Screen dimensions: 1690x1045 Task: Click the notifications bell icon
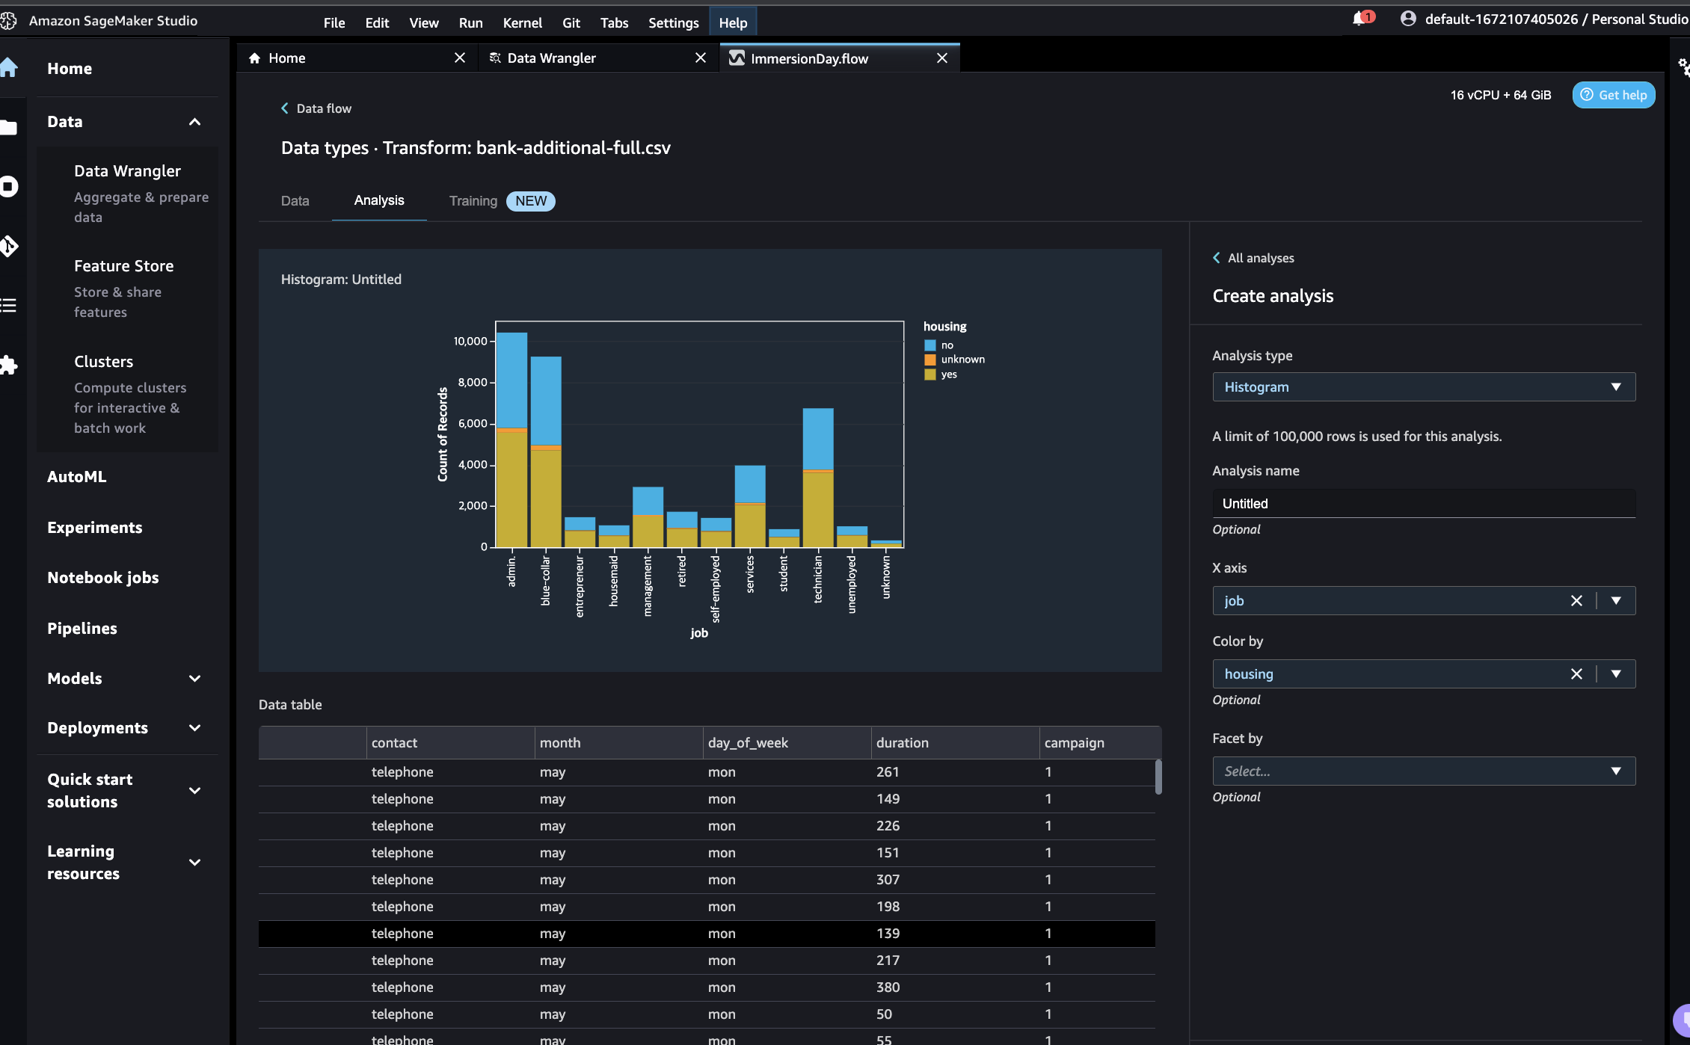[1359, 19]
